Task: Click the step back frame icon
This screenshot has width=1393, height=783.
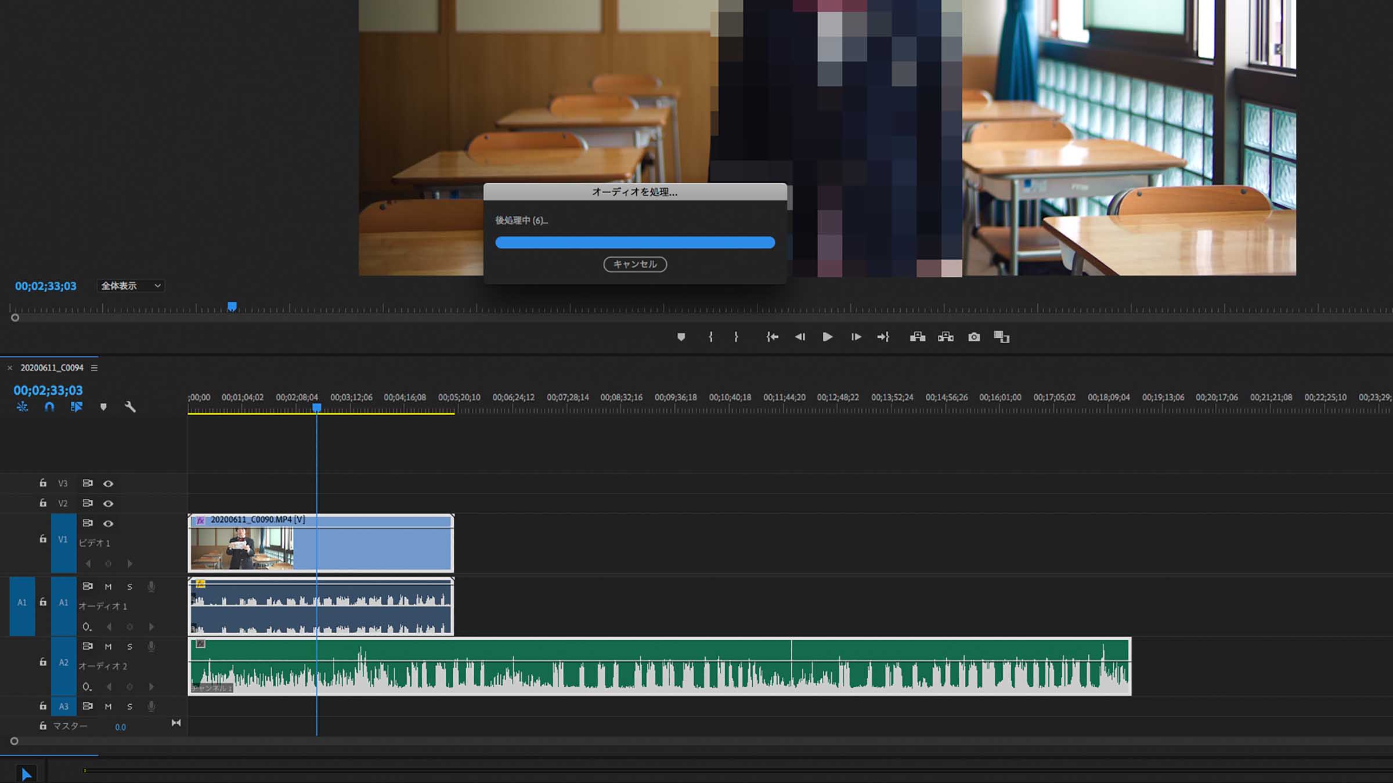Action: (798, 337)
